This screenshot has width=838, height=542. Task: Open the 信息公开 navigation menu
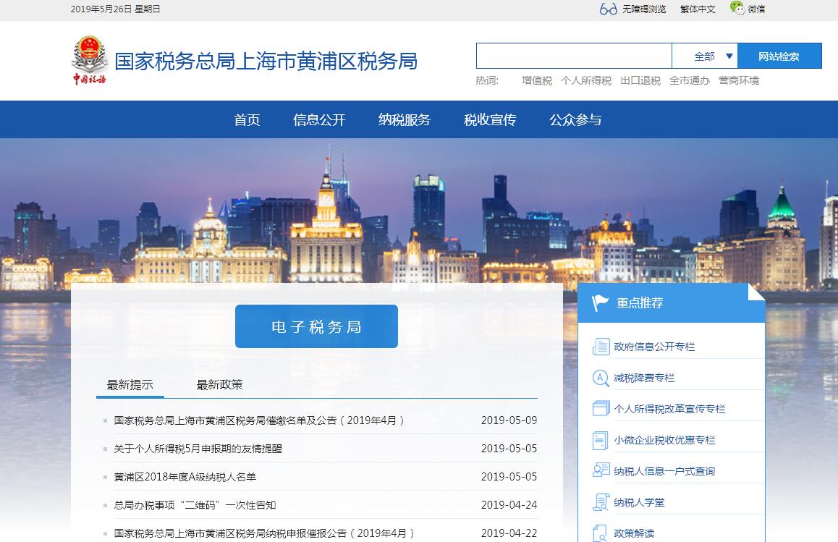319,120
